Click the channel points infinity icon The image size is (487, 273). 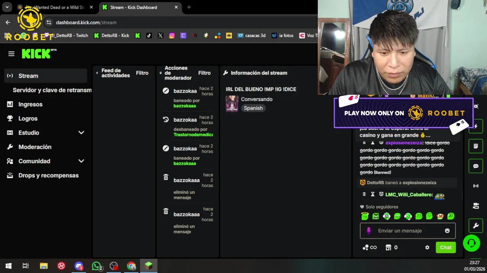369,247
